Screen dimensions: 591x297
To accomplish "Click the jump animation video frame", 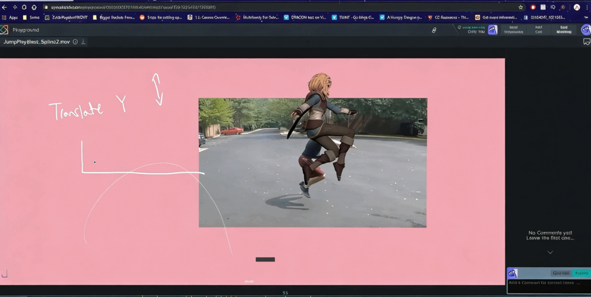I will click(312, 163).
